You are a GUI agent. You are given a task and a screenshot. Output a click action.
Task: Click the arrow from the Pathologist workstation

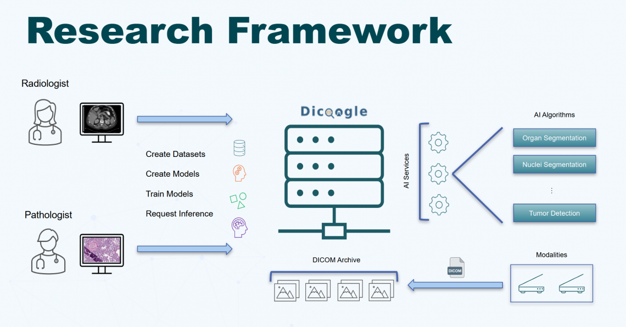coord(185,249)
